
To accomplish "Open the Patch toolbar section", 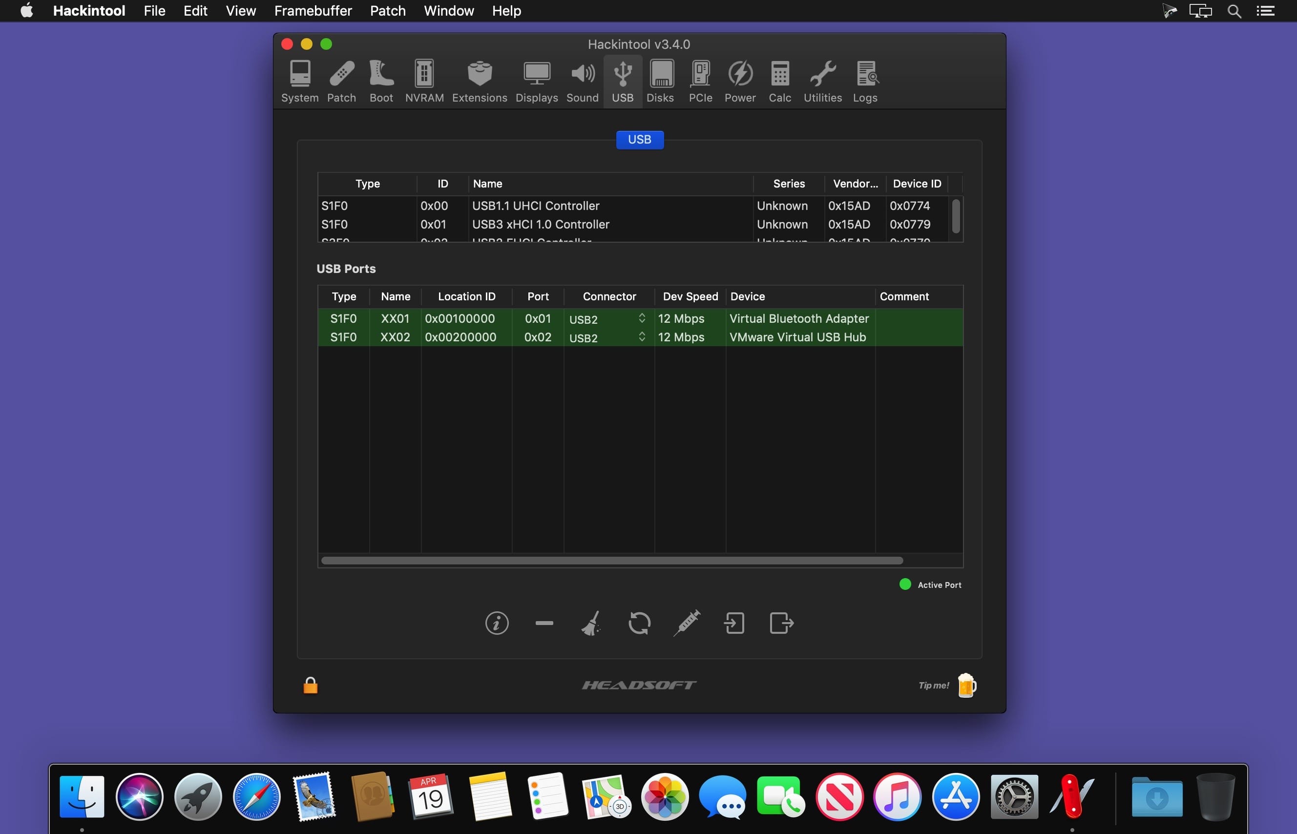I will [x=341, y=81].
